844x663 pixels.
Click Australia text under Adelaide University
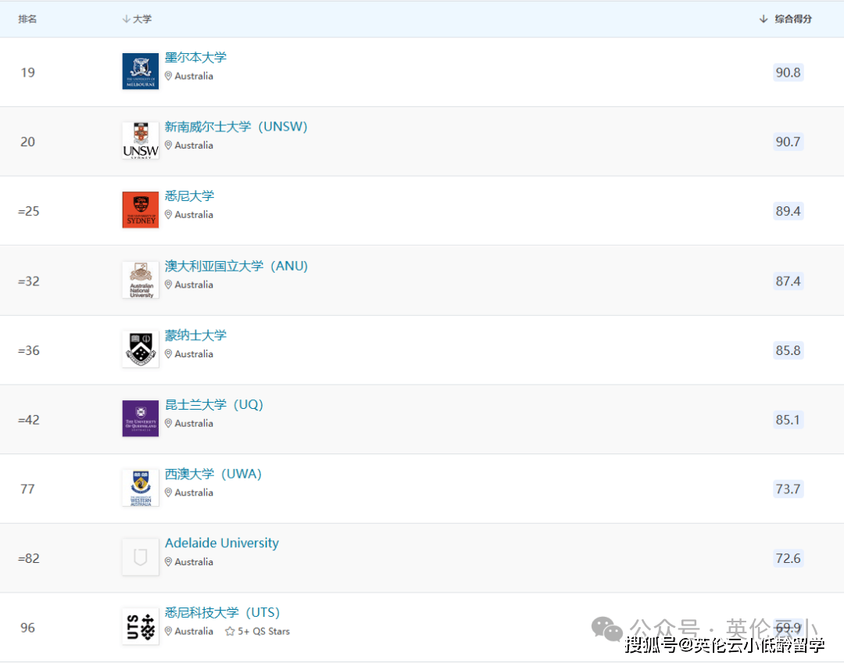[194, 561]
